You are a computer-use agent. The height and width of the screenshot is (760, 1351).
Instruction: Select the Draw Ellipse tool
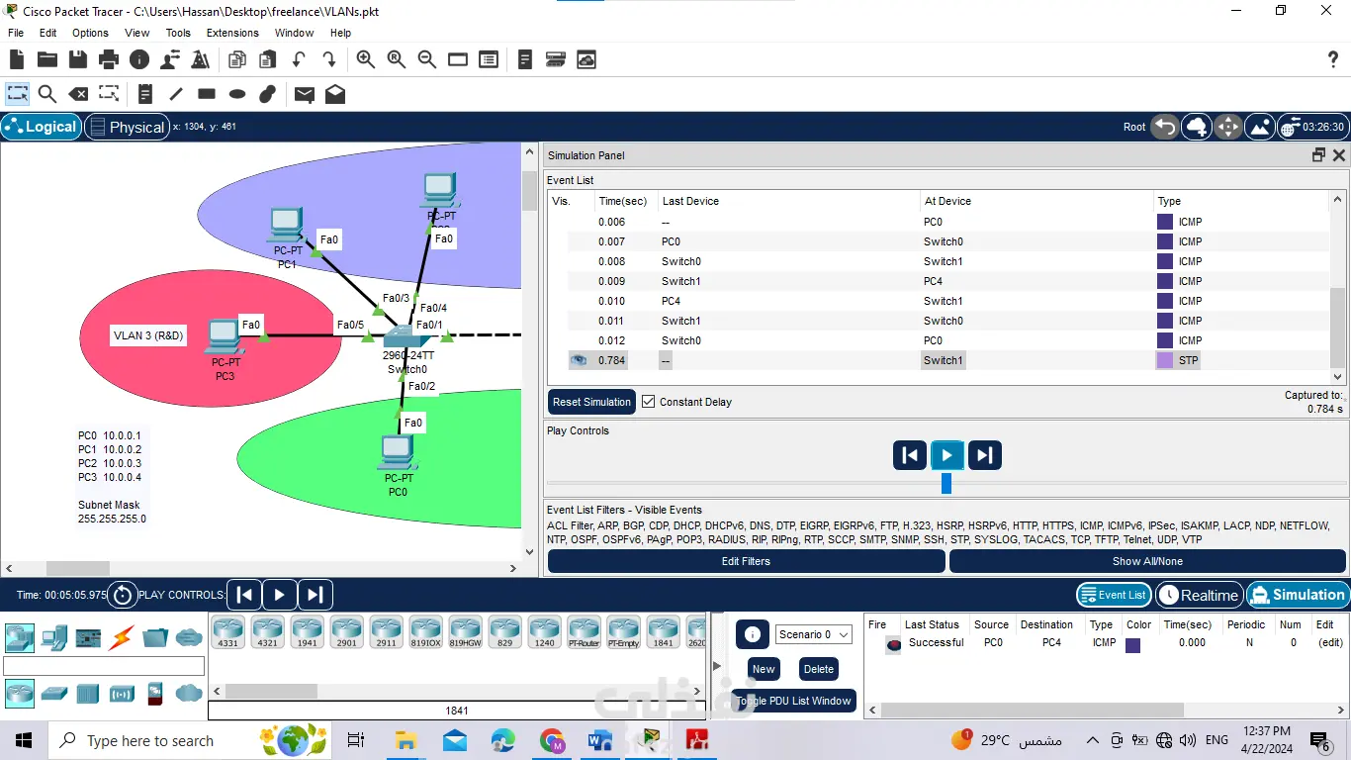pos(237,95)
